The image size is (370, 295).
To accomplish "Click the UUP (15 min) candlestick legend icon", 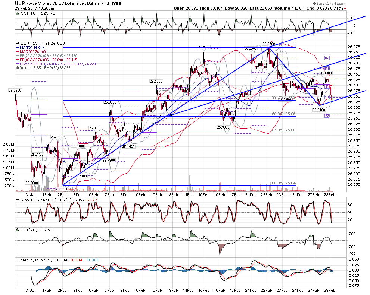I will pyautogui.click(x=18, y=43).
